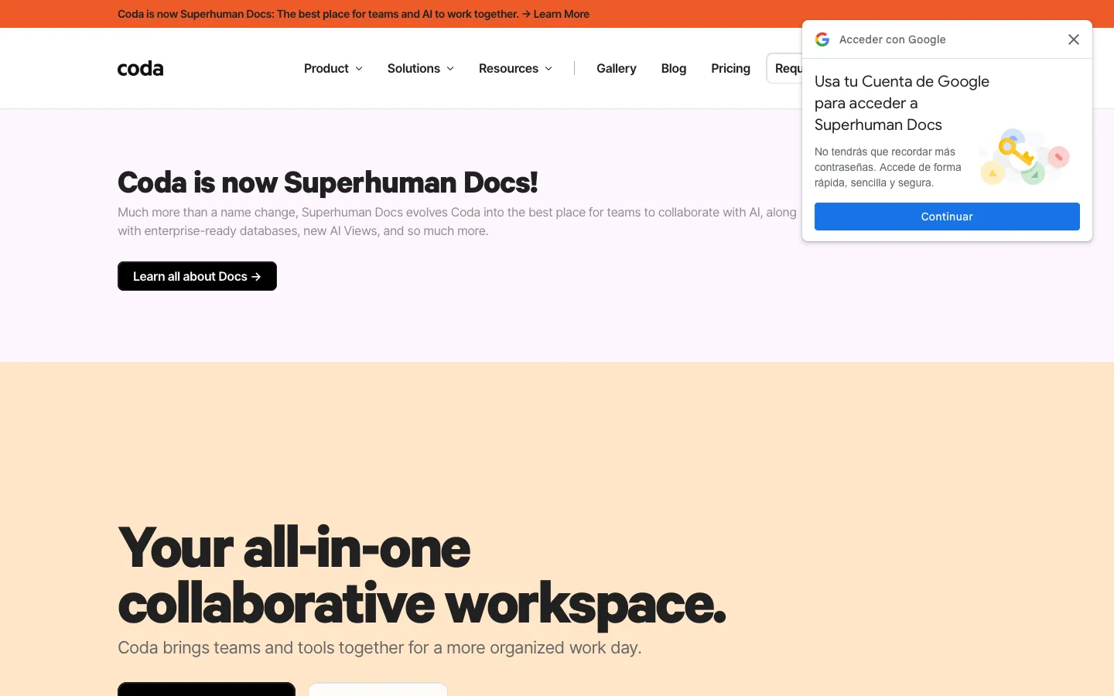
Task: Close the Google sign-in popup
Action: (x=1073, y=39)
